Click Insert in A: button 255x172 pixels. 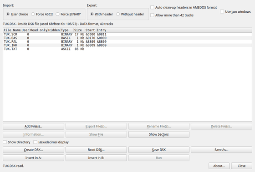coord(33,158)
